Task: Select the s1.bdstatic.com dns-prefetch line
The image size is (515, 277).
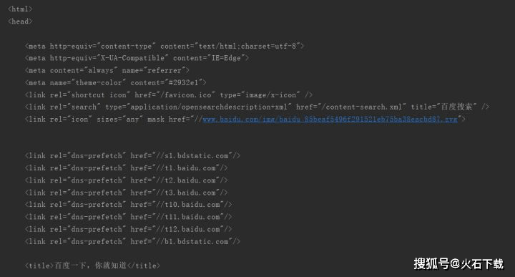Action: [132, 156]
